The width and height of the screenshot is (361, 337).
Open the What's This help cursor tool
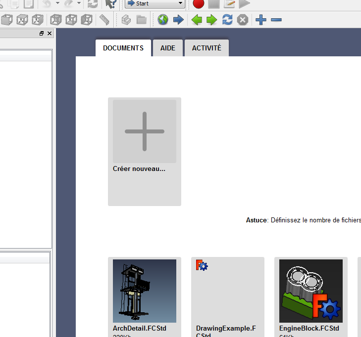110,4
